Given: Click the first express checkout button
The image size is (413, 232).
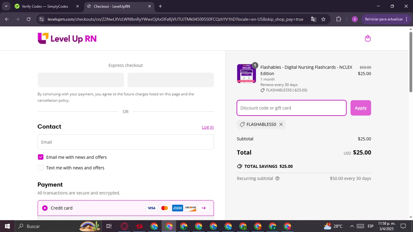Looking at the screenshot, I should (x=81, y=80).
